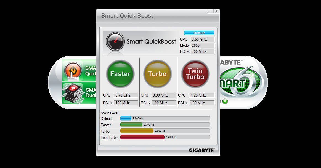
Task: Click the Twin Turbo BCLK field
Action: pyautogui.click(x=202, y=103)
